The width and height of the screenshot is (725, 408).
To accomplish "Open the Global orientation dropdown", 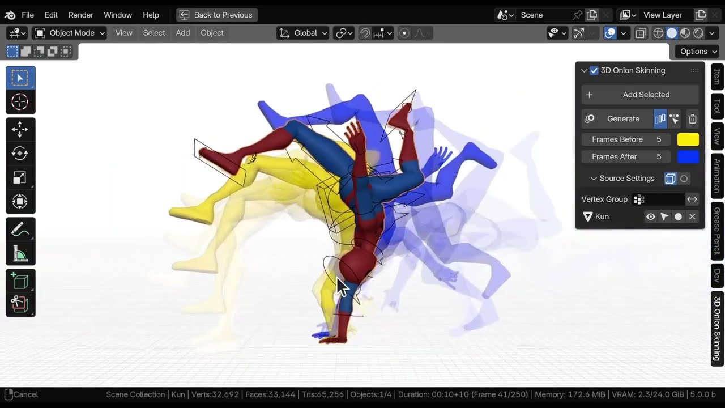I will 303,33.
